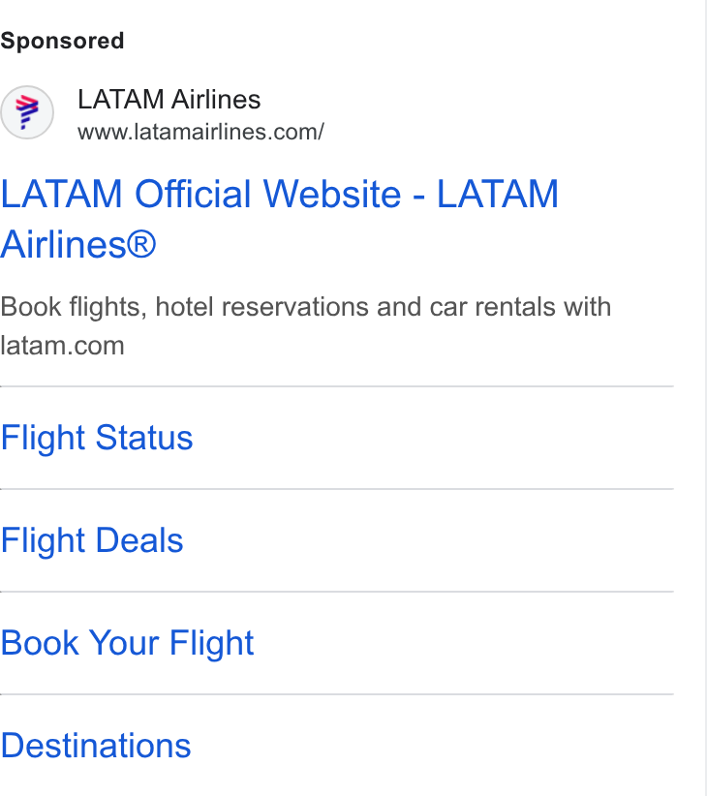This screenshot has height=796, width=707.
Task: Open the Destinations sitelink
Action: coord(96,746)
